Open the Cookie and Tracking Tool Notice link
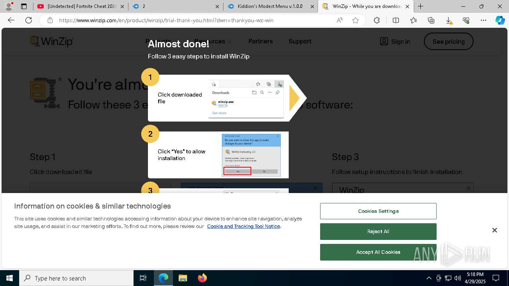Screen dimensions: 509x286 [x=243, y=226]
